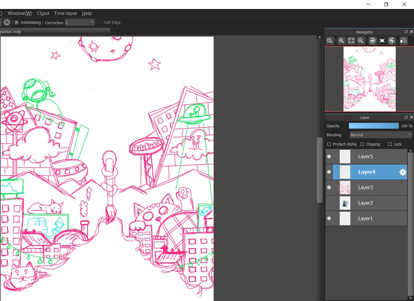Open the Window menu

point(20,13)
